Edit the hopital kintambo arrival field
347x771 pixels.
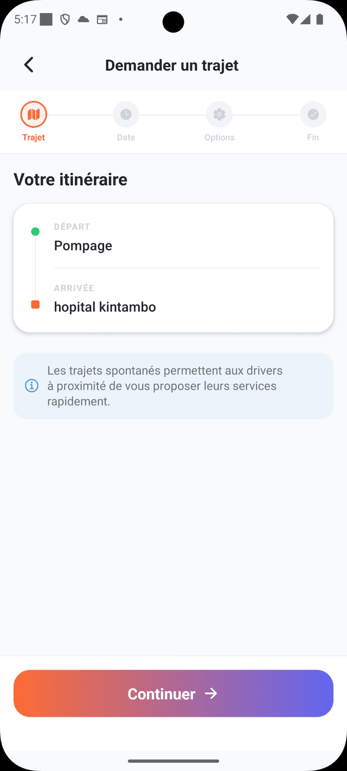(x=104, y=306)
